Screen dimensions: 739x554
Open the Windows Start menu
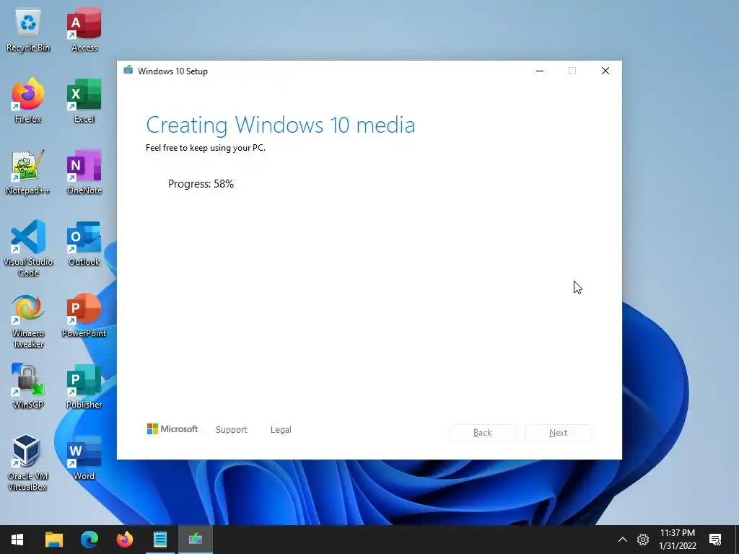point(17,540)
